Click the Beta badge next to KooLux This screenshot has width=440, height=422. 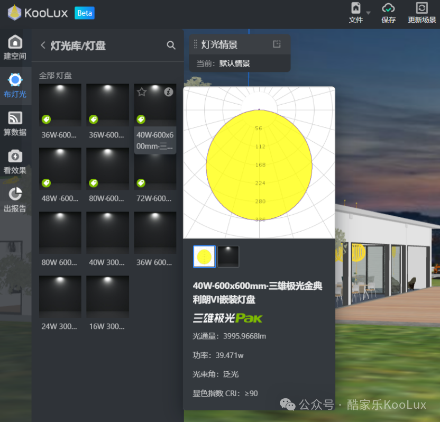[x=85, y=13]
